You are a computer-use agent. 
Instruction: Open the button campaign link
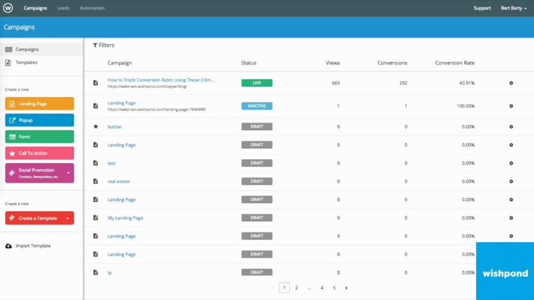pos(114,126)
